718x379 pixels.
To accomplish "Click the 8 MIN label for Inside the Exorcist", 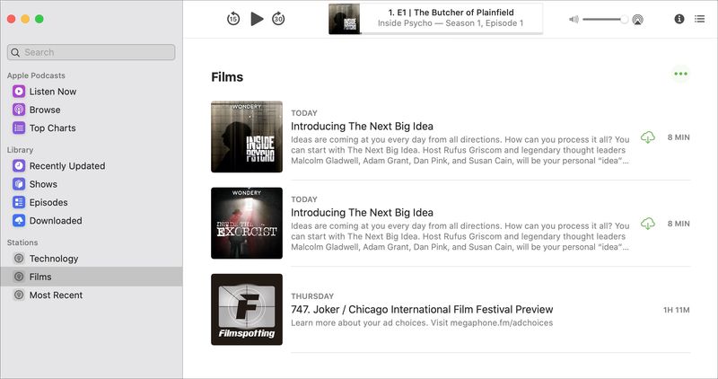I will 679,224.
